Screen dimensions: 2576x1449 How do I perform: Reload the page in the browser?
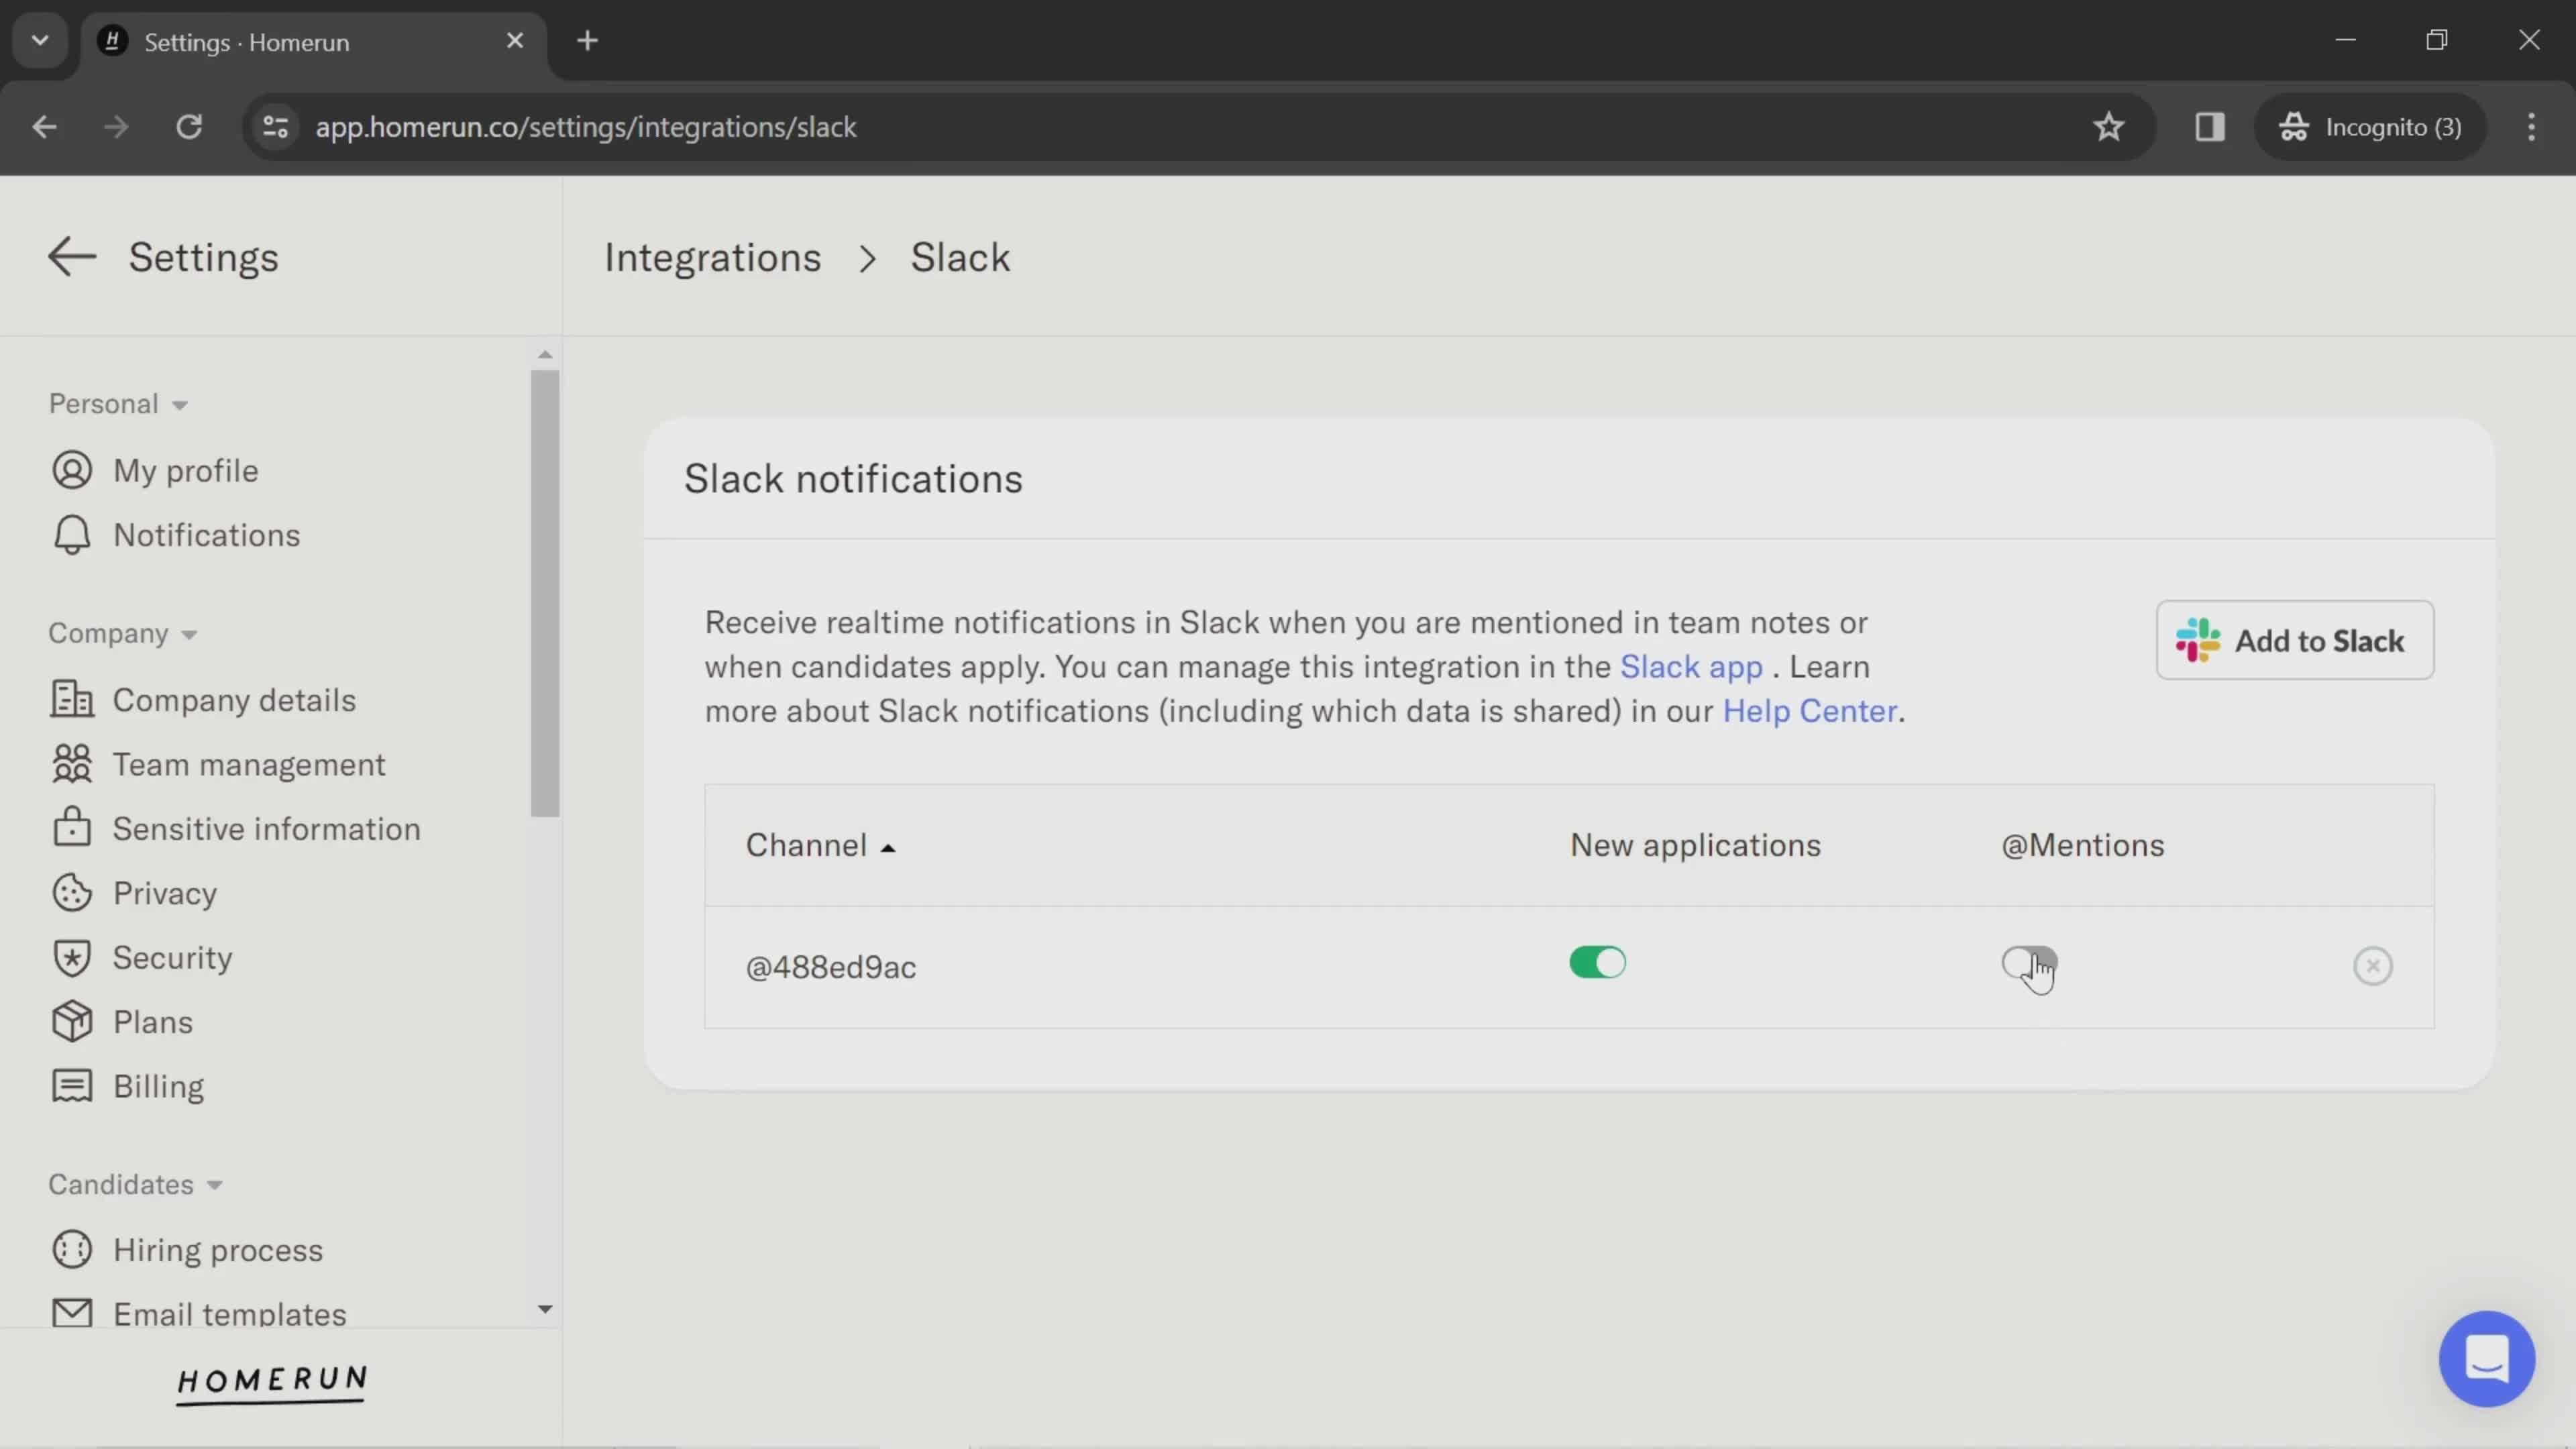pyautogui.click(x=189, y=127)
